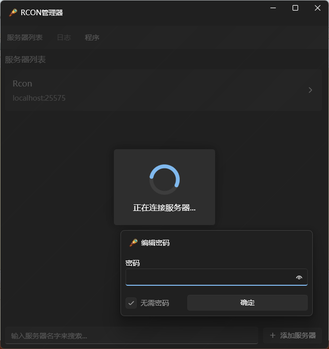Click the icon beside 编辑密码 dialog title

coord(134,243)
